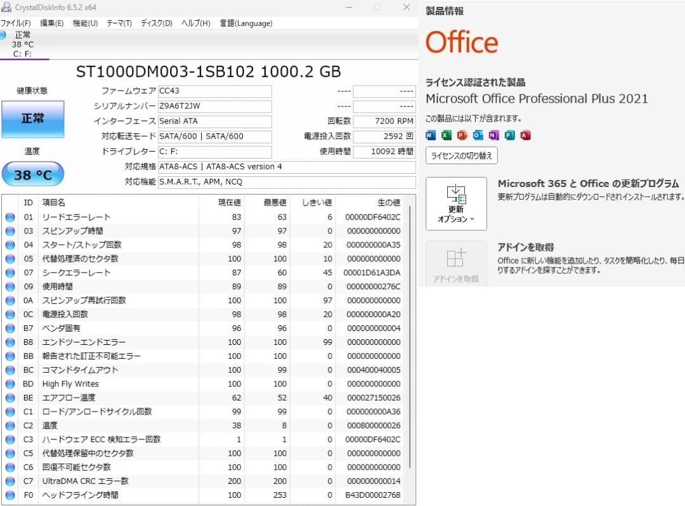Open the ファイル menu

pyautogui.click(x=15, y=22)
